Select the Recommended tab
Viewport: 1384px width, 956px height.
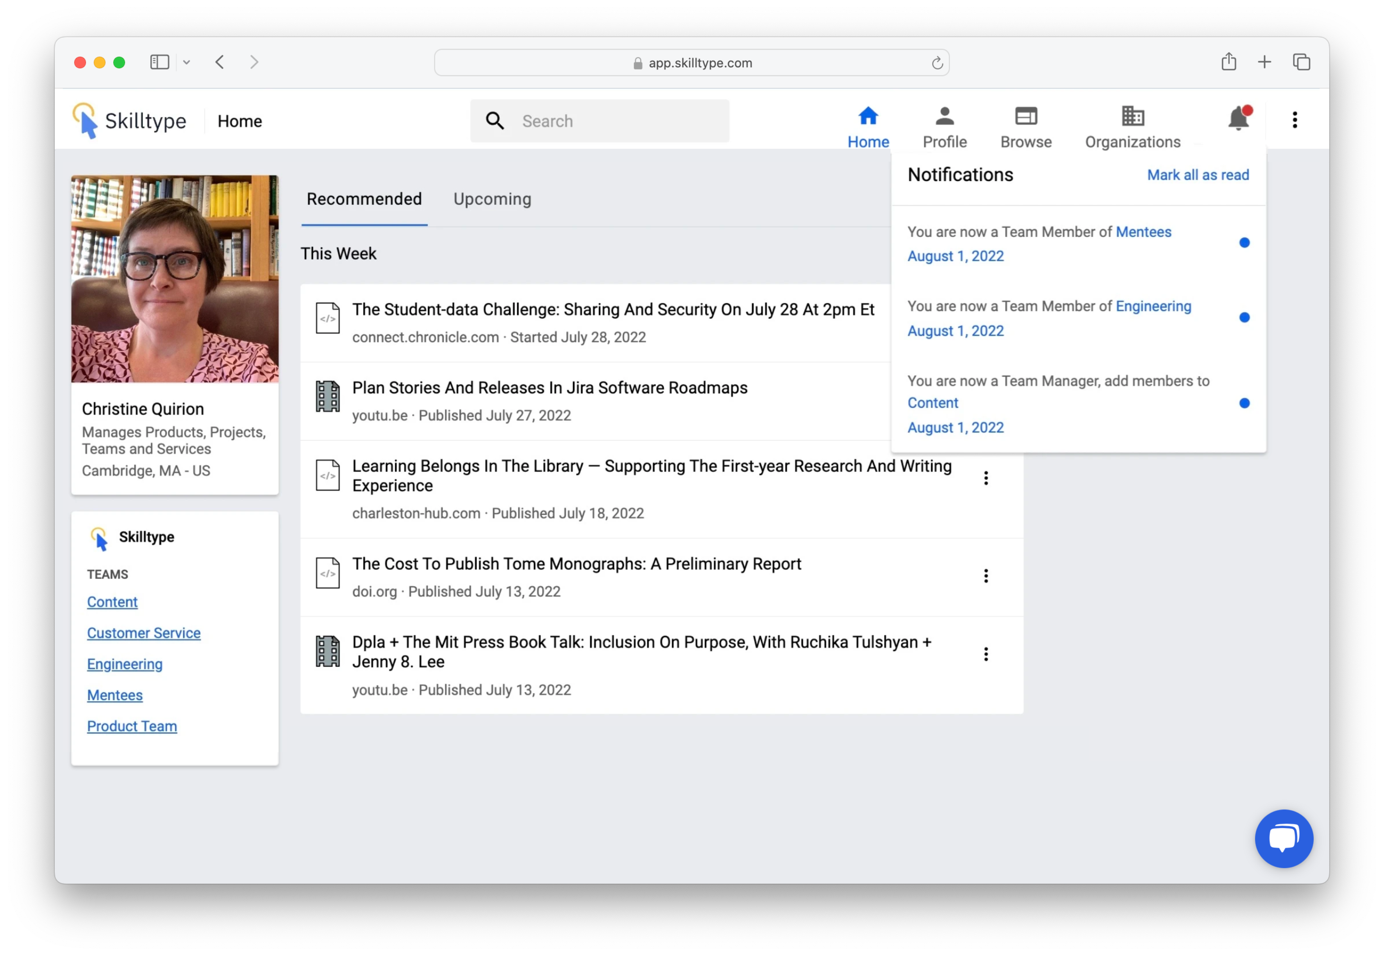(364, 199)
